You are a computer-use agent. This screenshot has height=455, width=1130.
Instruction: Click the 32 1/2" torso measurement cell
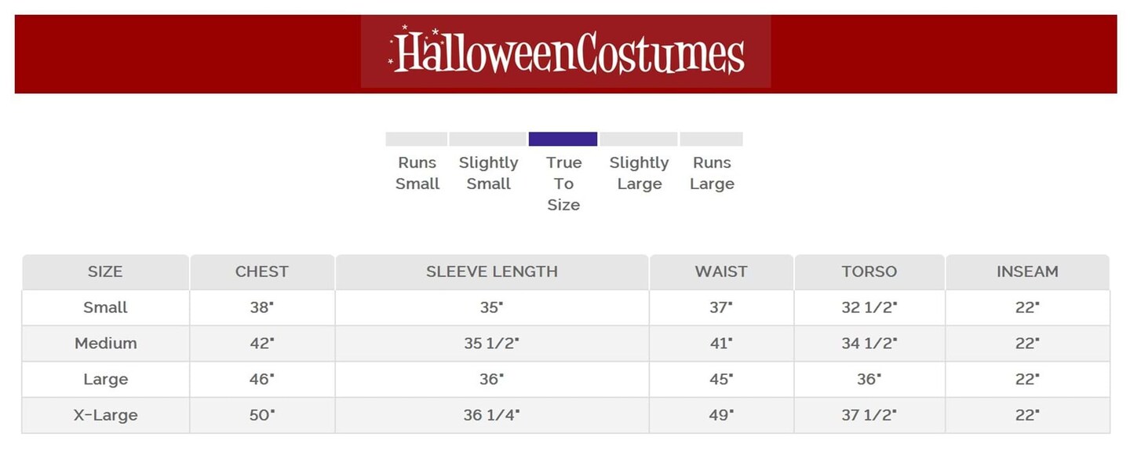click(x=869, y=308)
